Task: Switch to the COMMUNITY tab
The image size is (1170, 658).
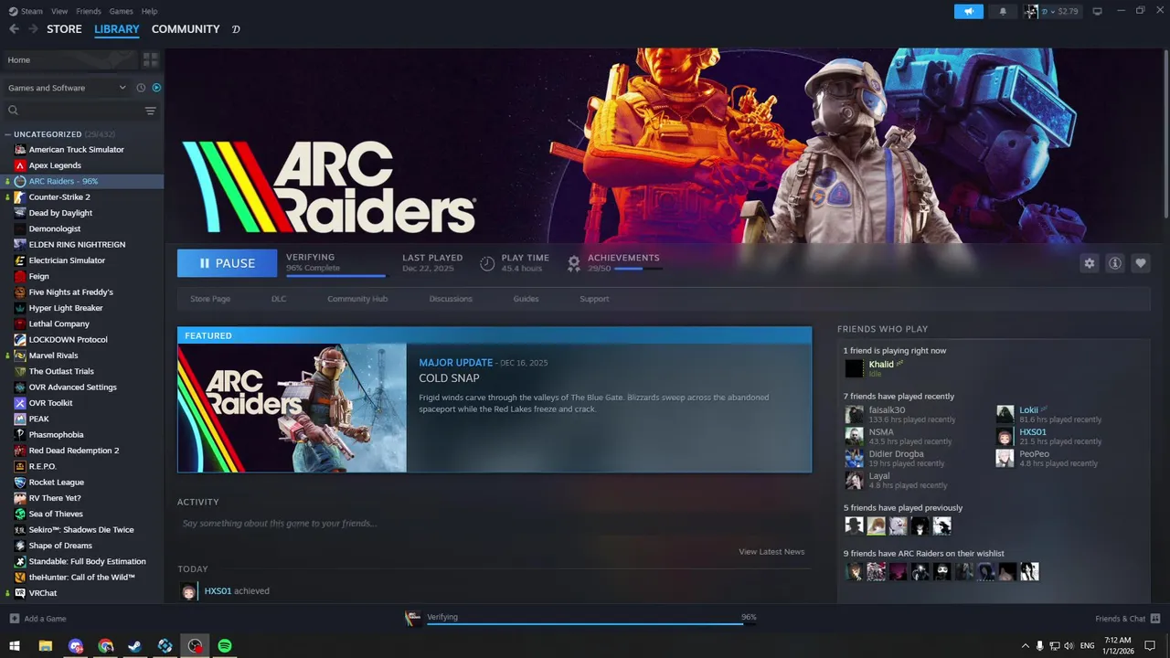Action: click(x=186, y=29)
